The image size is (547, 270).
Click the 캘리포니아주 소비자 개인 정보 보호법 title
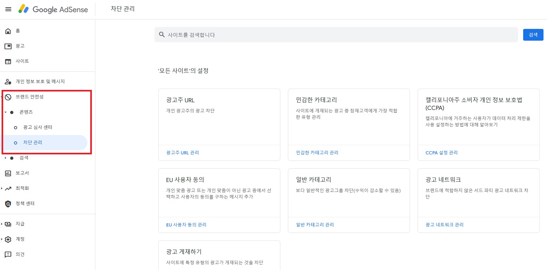coord(474,104)
